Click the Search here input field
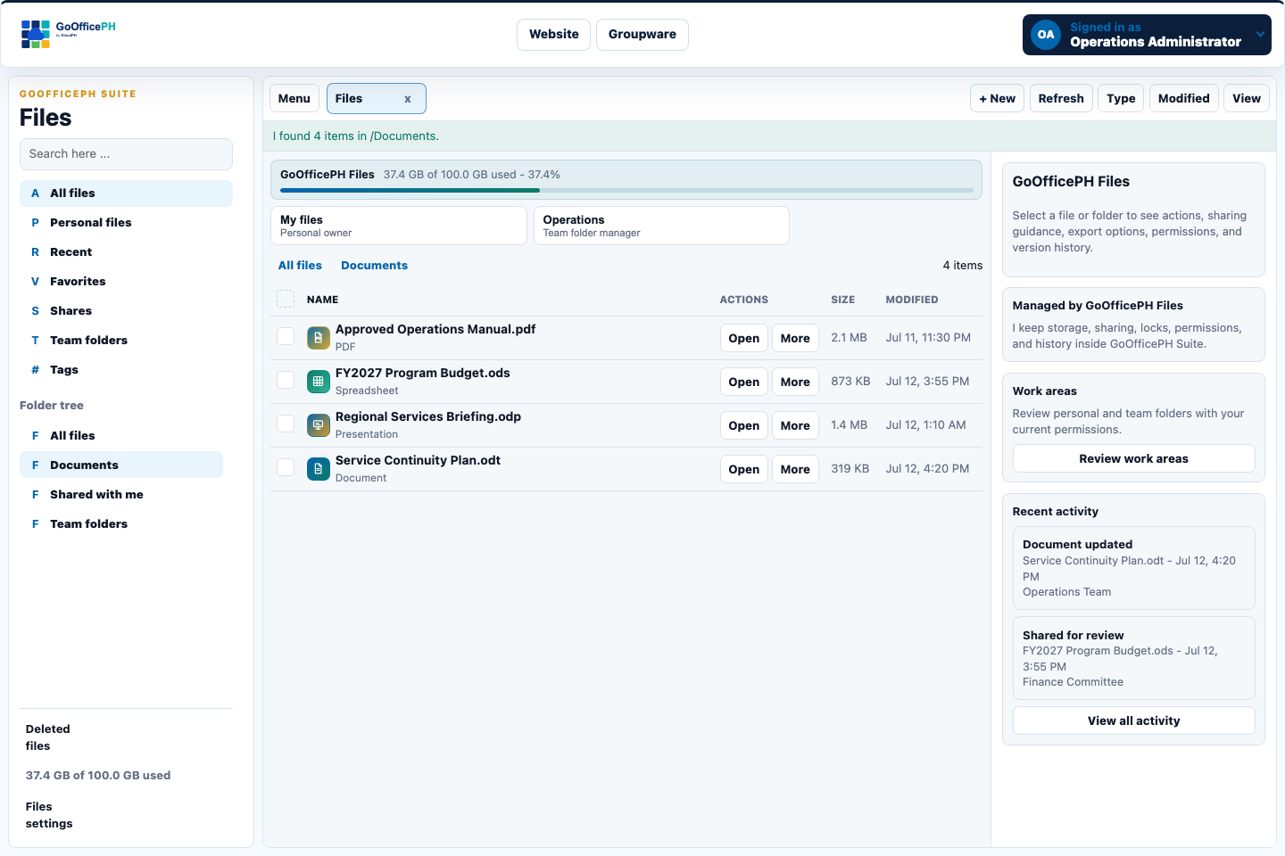This screenshot has height=856, width=1285. tap(126, 154)
